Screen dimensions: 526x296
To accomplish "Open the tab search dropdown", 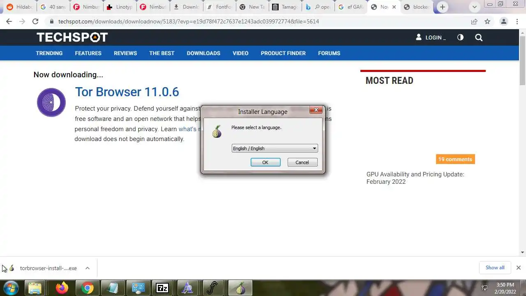I will click(475, 7).
